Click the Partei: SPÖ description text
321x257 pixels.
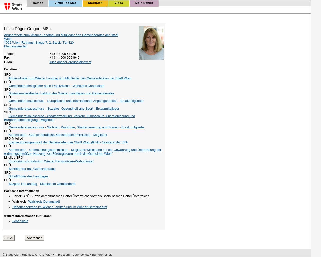81,196
